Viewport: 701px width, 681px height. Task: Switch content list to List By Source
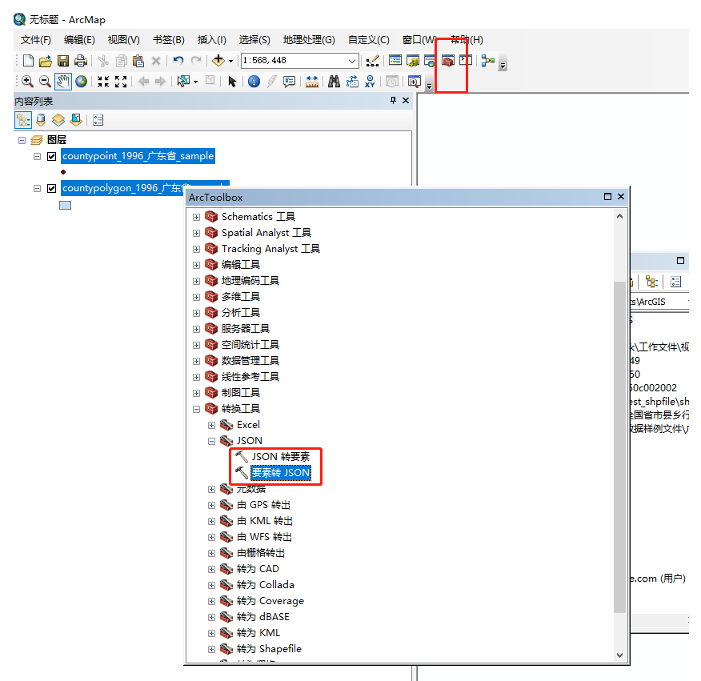(40, 119)
